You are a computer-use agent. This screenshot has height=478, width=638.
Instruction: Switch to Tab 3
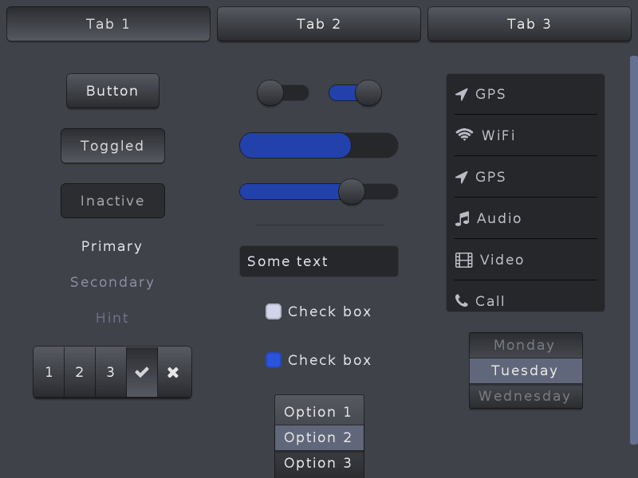pos(530,24)
